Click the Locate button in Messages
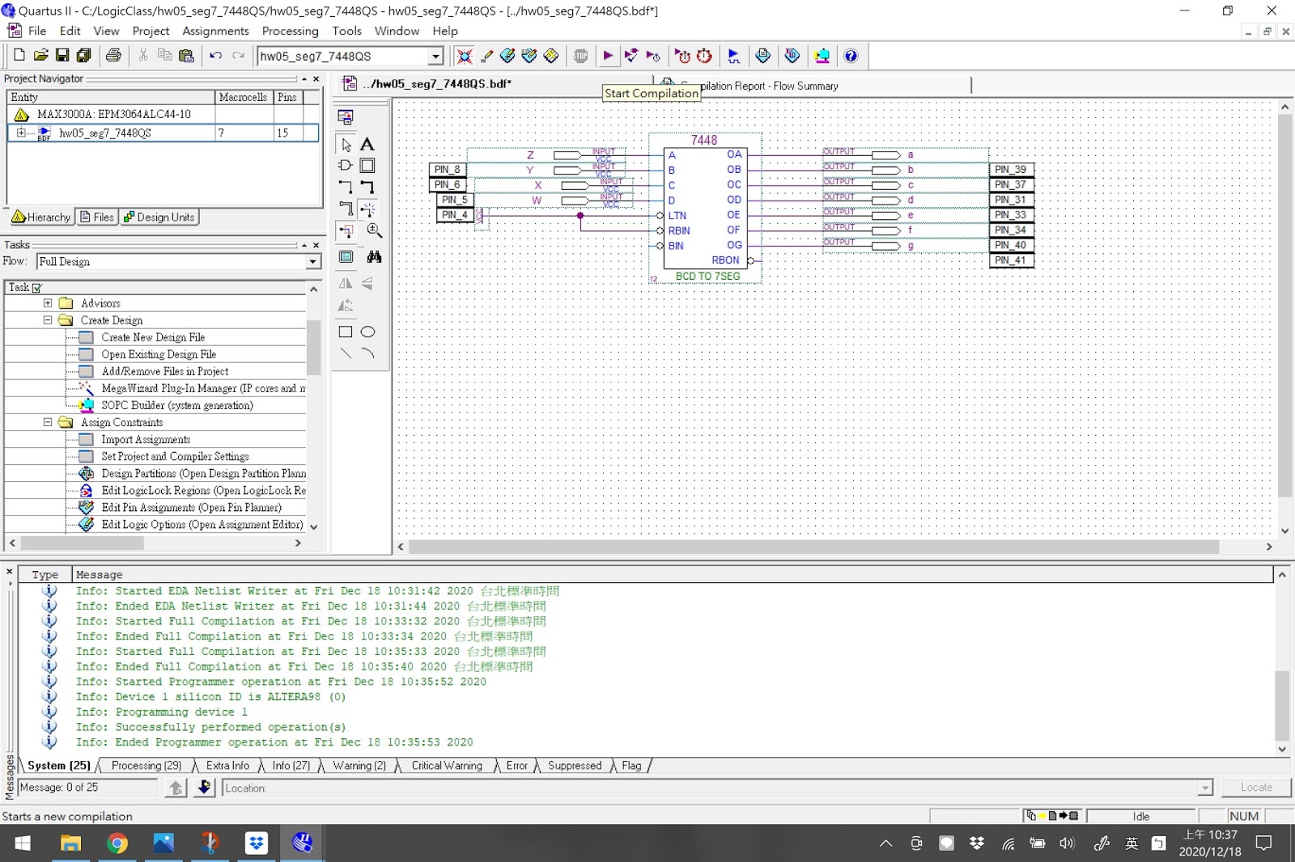This screenshot has height=862, width=1295. (x=1256, y=787)
